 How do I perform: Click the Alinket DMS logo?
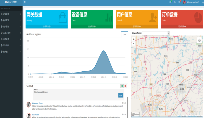click(11, 2)
